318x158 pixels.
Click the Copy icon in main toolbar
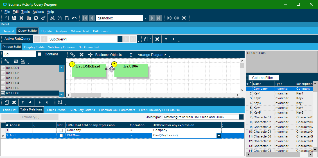(60, 18)
